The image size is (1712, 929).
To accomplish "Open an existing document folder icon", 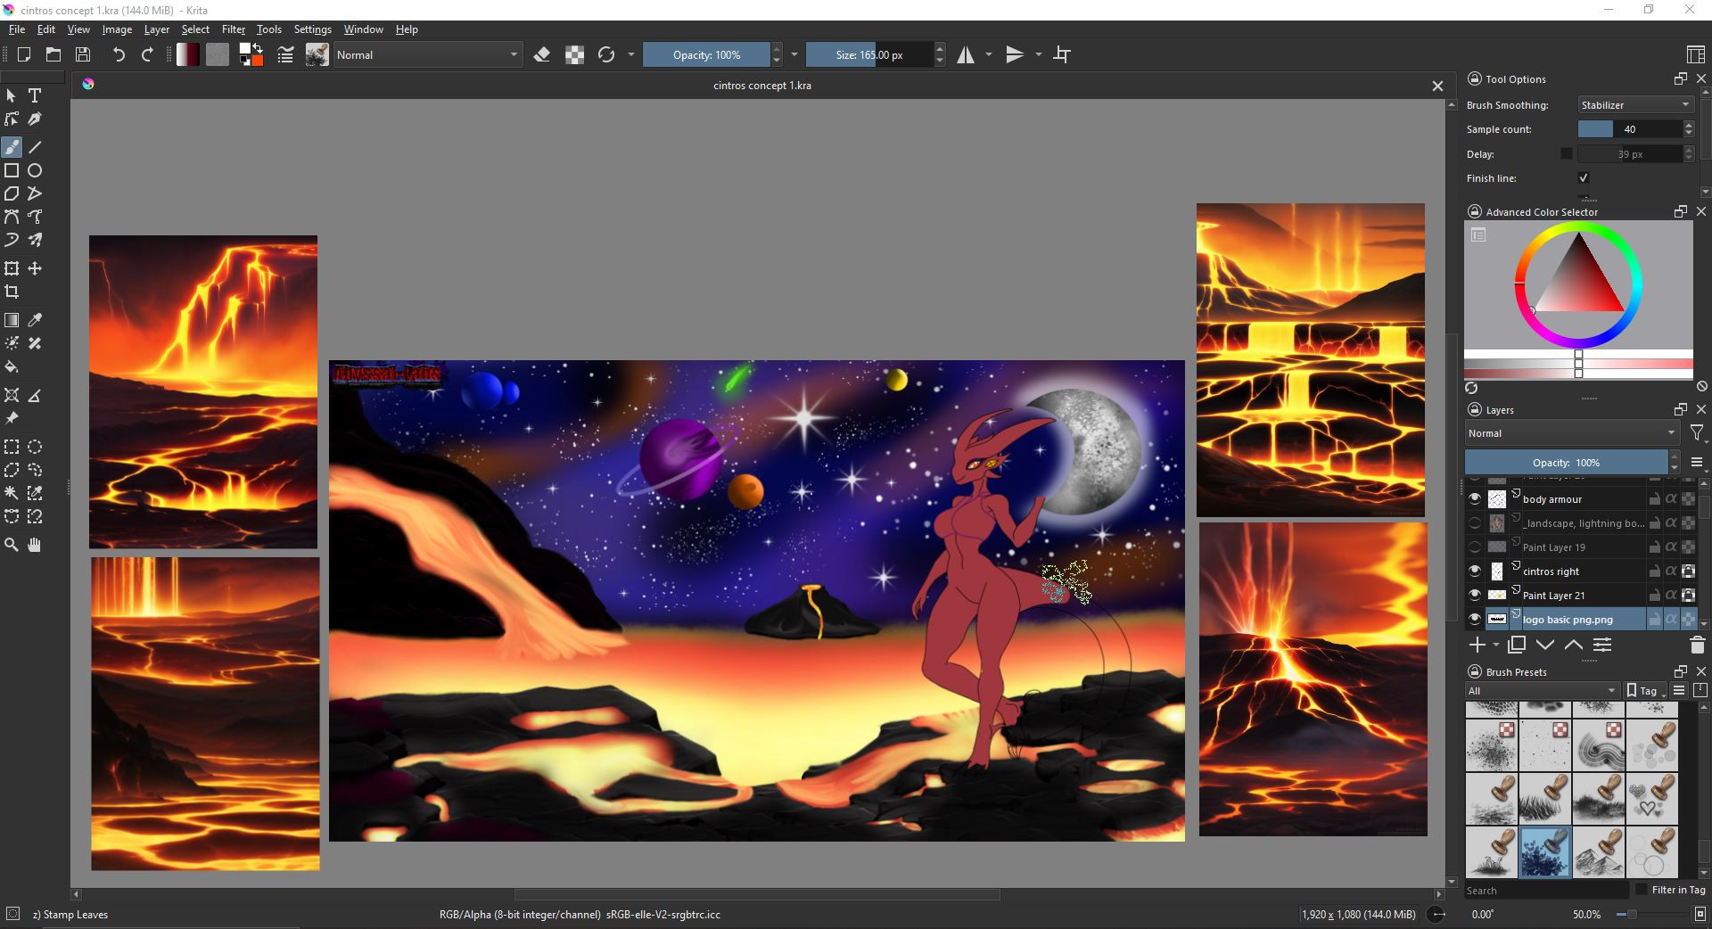I will point(53,54).
